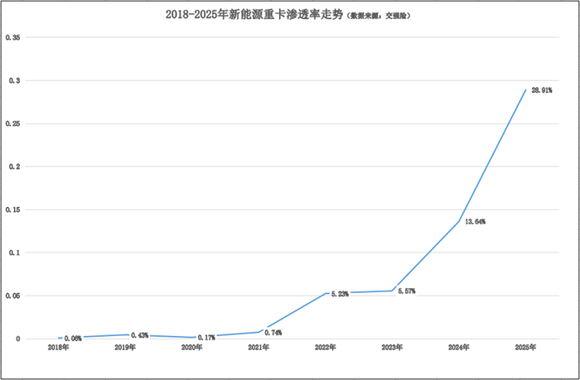Click the 0.35 y-axis value
The image size is (580, 380).
click(12, 38)
